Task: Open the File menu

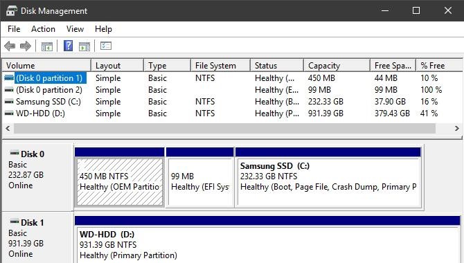Action: (x=14, y=29)
